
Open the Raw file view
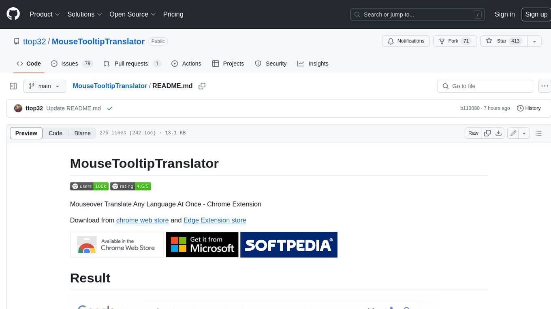click(x=473, y=133)
